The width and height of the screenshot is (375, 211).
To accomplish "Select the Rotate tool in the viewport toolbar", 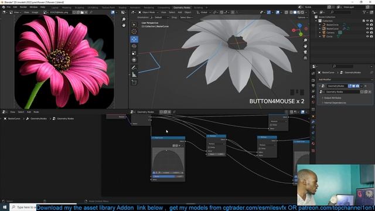I will tap(134, 46).
